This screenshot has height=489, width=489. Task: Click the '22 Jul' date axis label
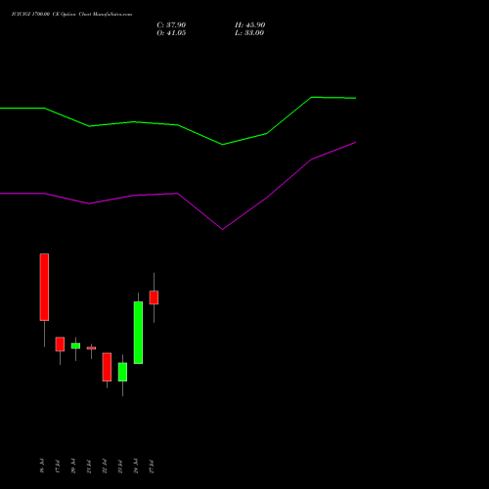tap(105, 466)
